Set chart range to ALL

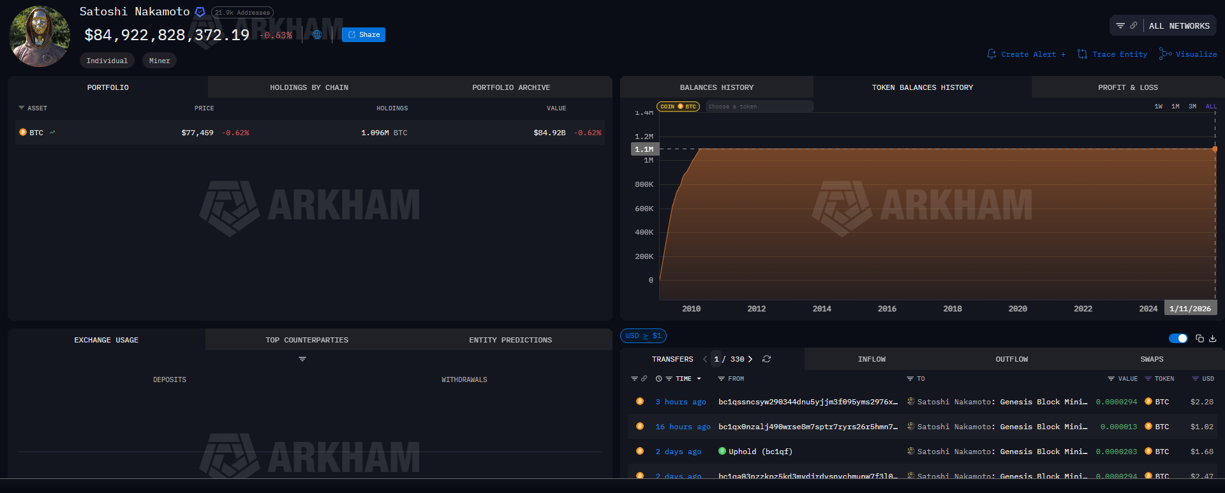tap(1211, 107)
